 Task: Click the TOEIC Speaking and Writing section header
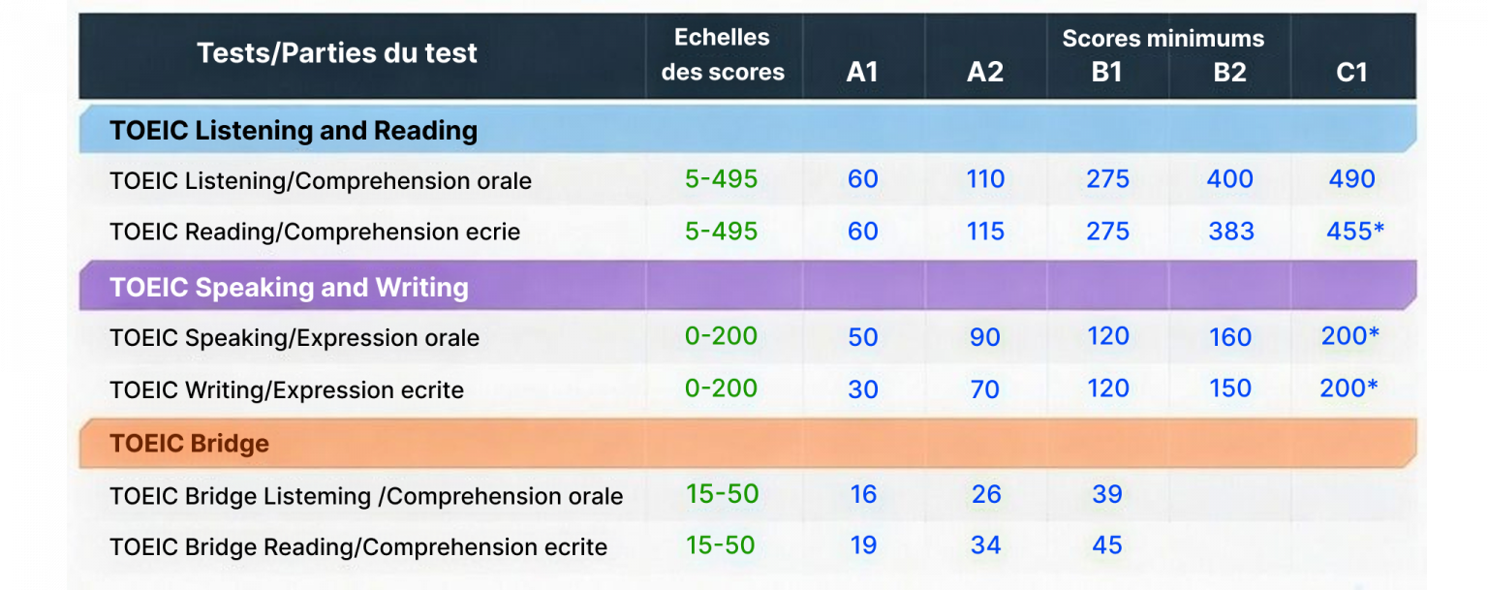(289, 288)
